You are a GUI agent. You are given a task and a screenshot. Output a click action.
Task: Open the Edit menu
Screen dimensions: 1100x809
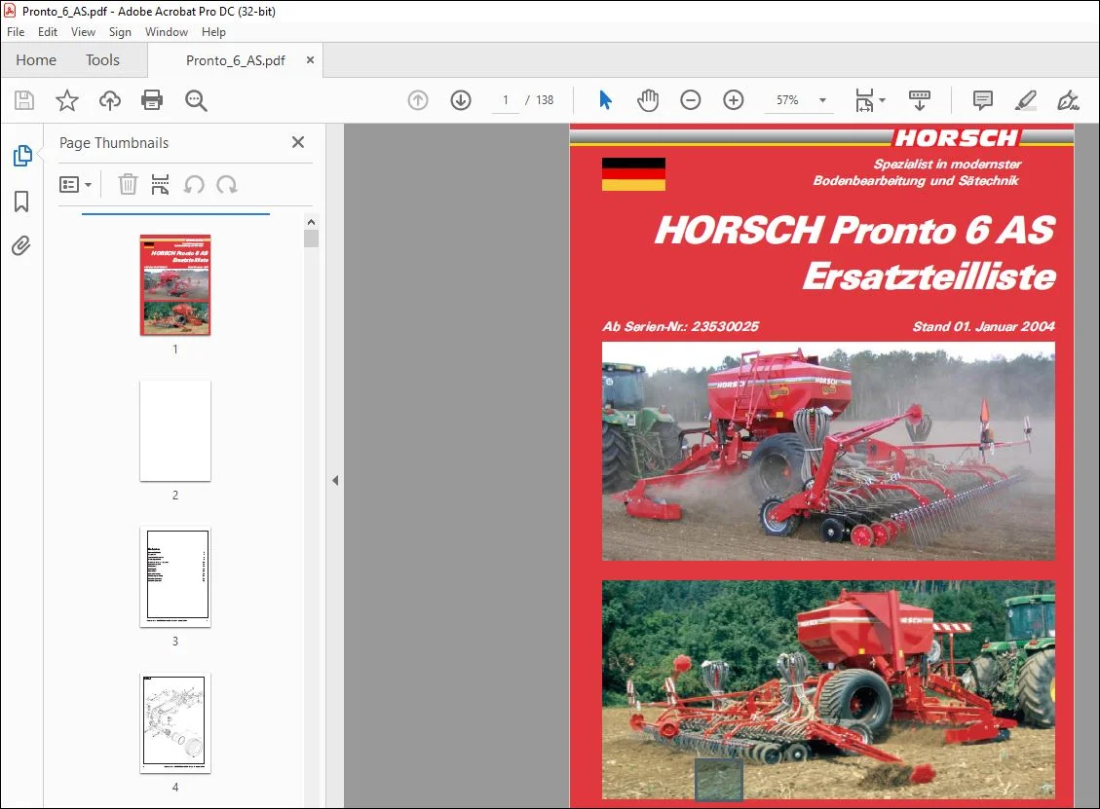[x=48, y=32]
